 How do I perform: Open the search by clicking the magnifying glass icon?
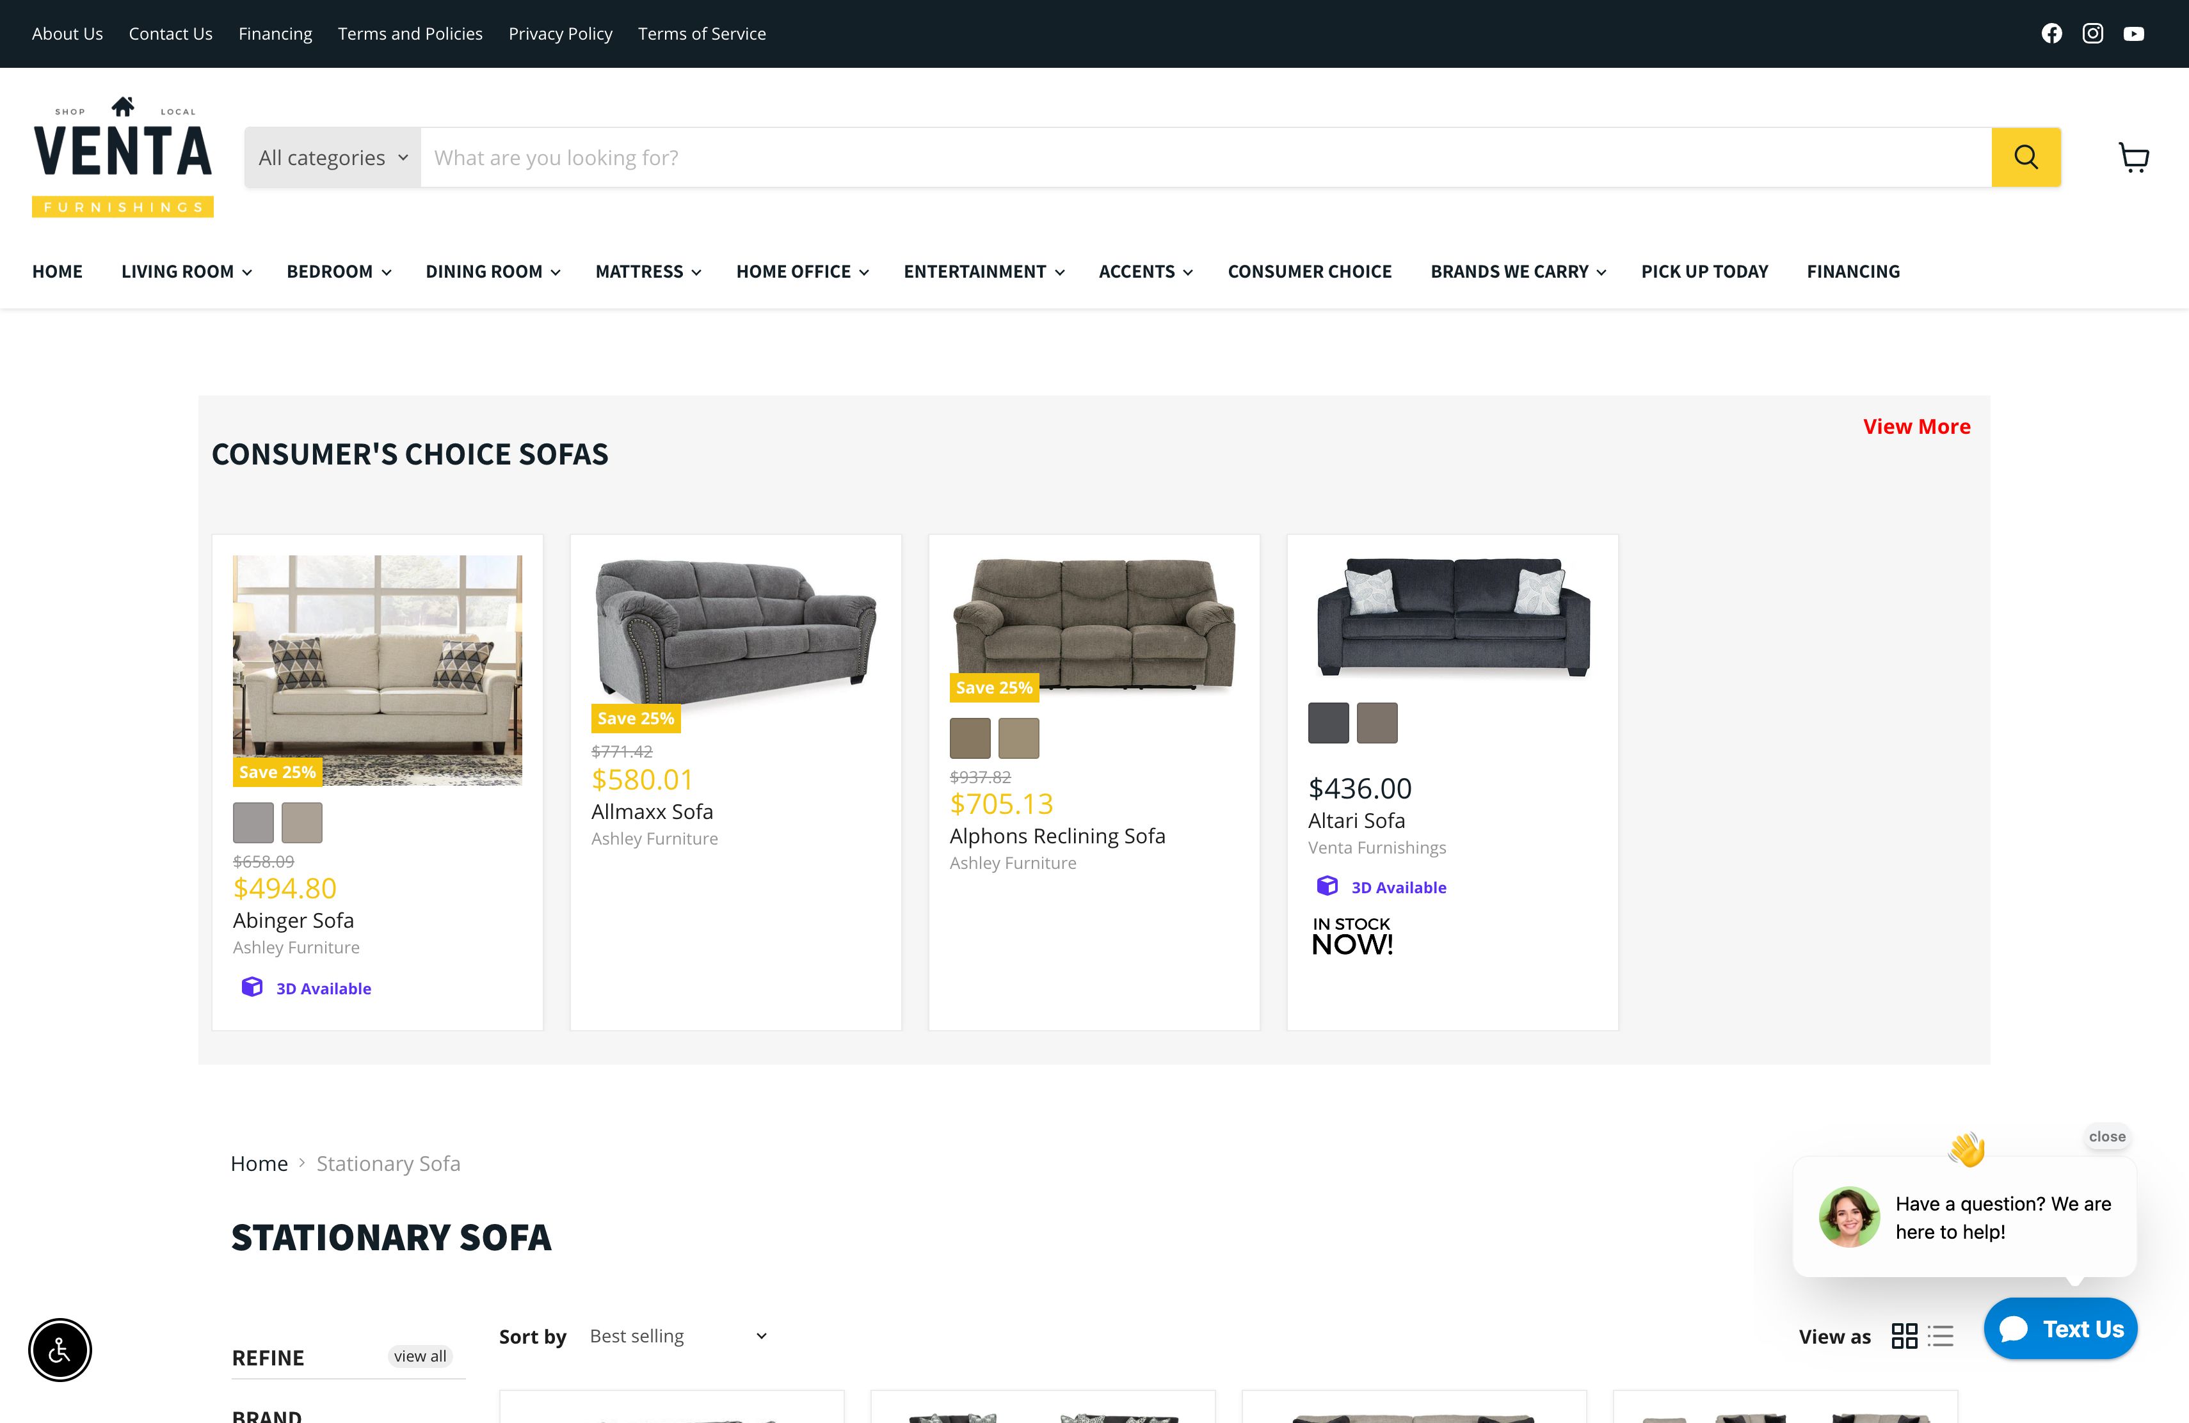tap(2025, 157)
